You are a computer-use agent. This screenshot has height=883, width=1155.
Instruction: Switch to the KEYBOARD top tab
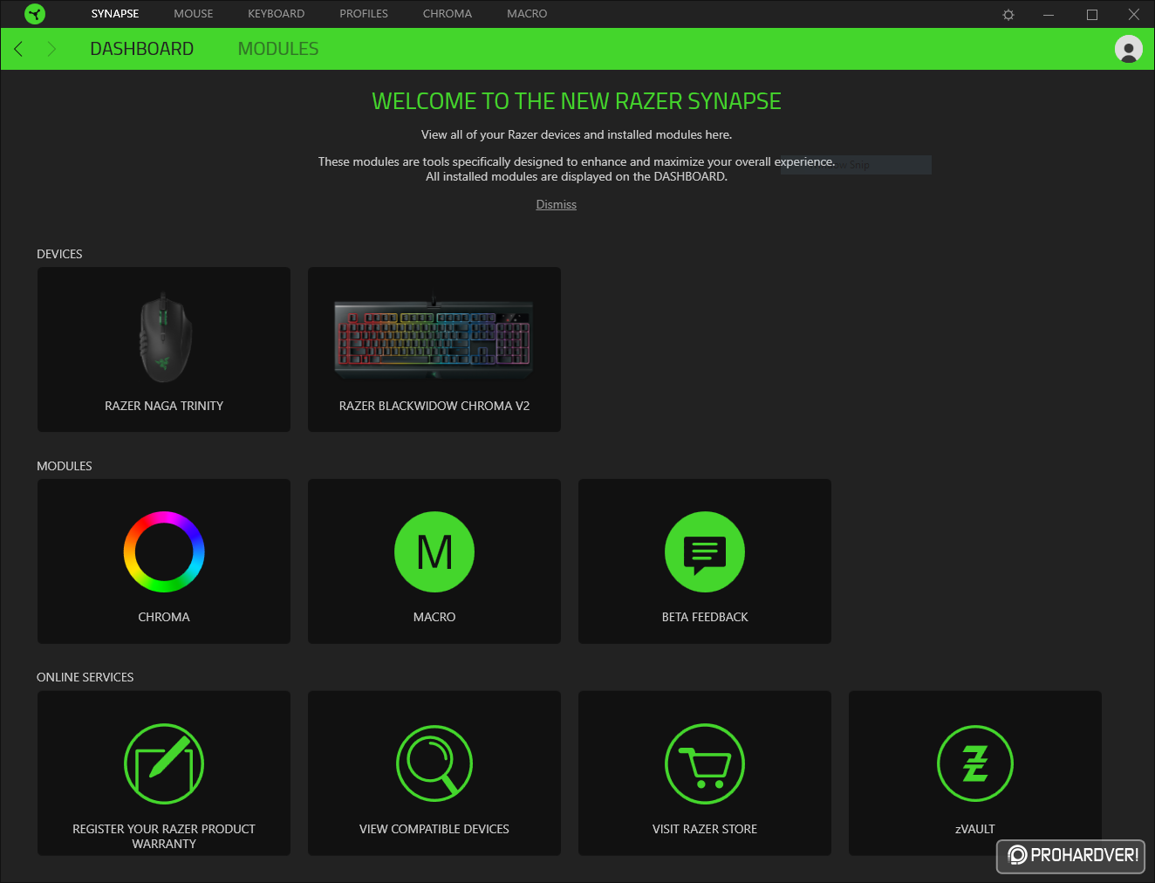(x=277, y=14)
